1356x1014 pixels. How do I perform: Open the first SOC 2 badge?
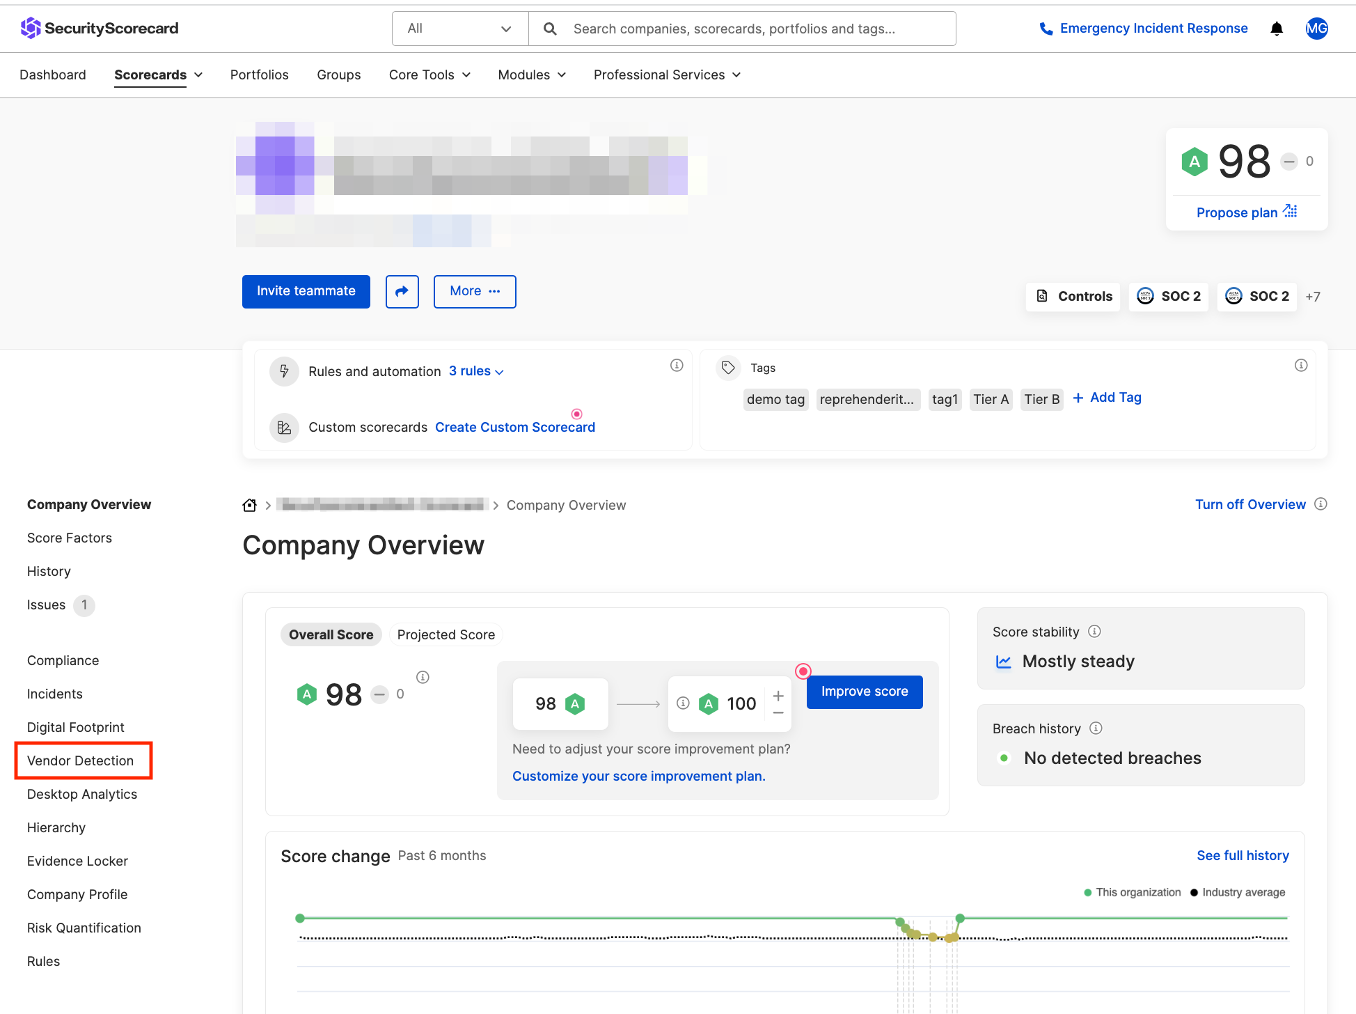coord(1169,296)
